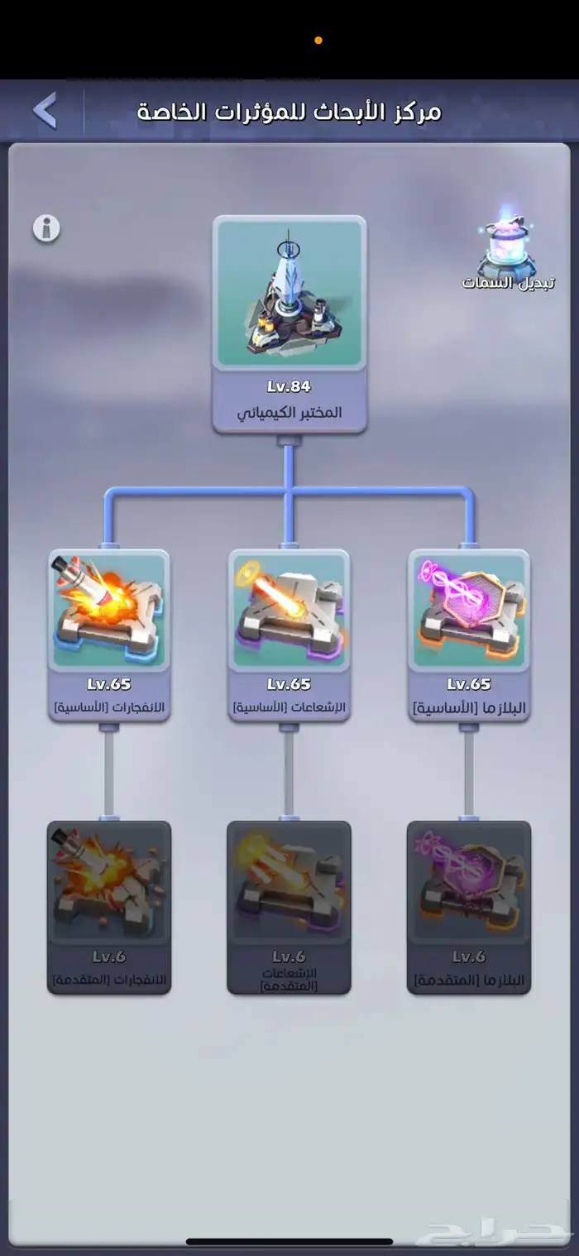Tap the bottom home indicator bar
The image size is (579, 1256).
click(289, 1241)
